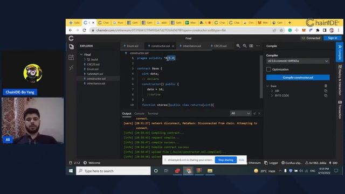Viewport: 345px width, 194px height.
Task: Click the Cortana circle icon on taskbar
Action: coord(156,171)
